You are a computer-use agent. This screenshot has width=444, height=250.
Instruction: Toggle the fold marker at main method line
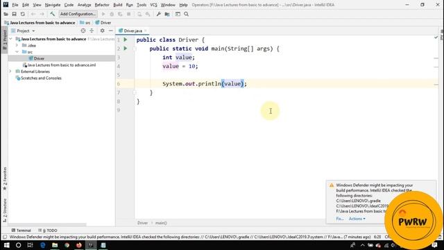[135, 49]
